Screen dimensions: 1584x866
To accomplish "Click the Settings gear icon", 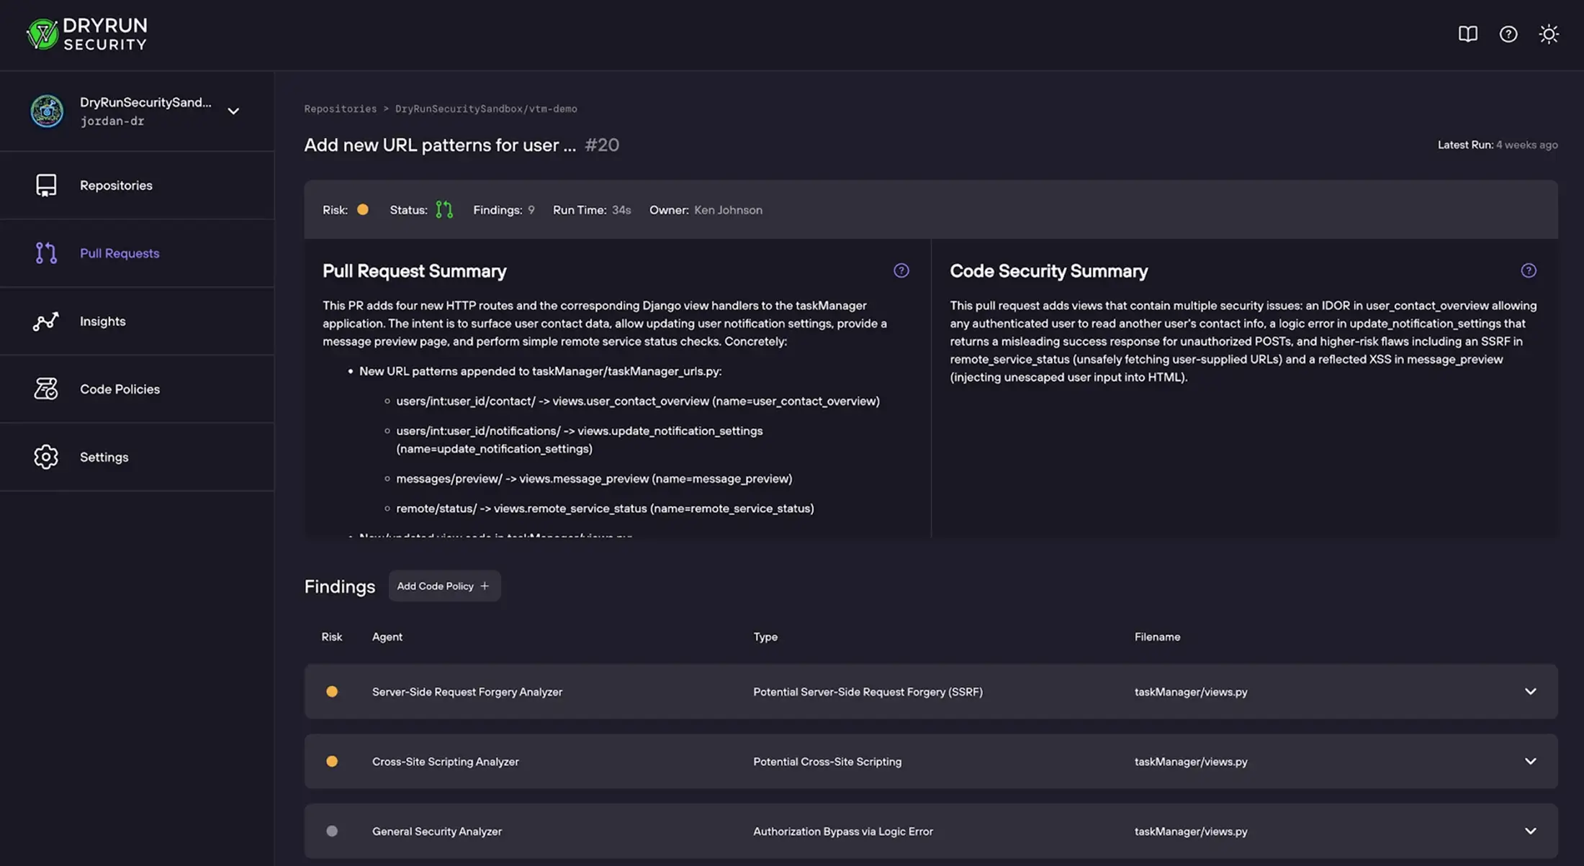I will point(46,457).
